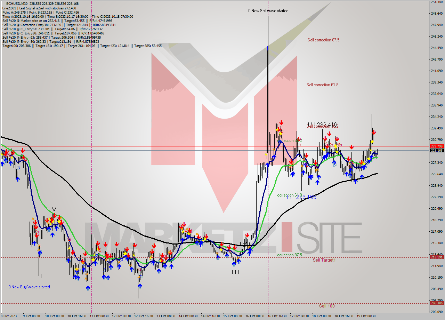Screen dimensions: 445x320
Task: Click the 'Target100: 206.306' targets line
Action: tap(82, 46)
